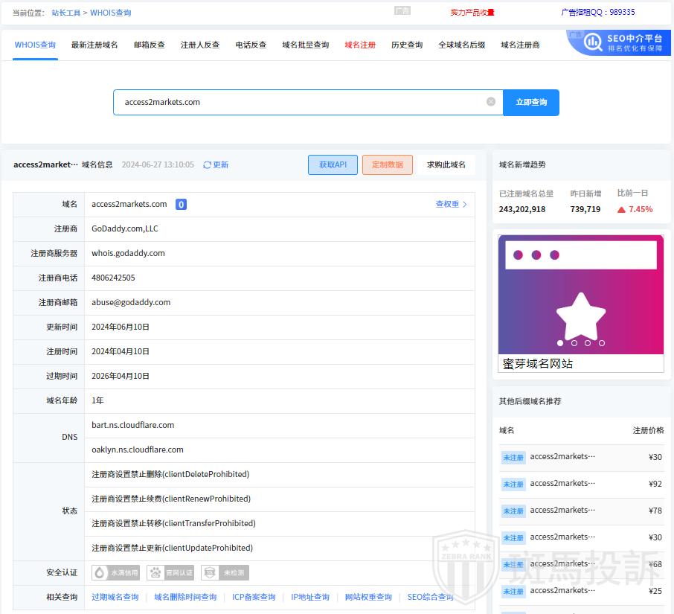Click the white star in the promo banner
Screen dimensions: 674x614
580,316
